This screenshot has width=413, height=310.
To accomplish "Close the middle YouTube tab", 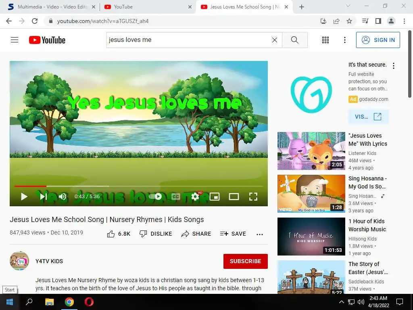I will [x=190, y=7].
